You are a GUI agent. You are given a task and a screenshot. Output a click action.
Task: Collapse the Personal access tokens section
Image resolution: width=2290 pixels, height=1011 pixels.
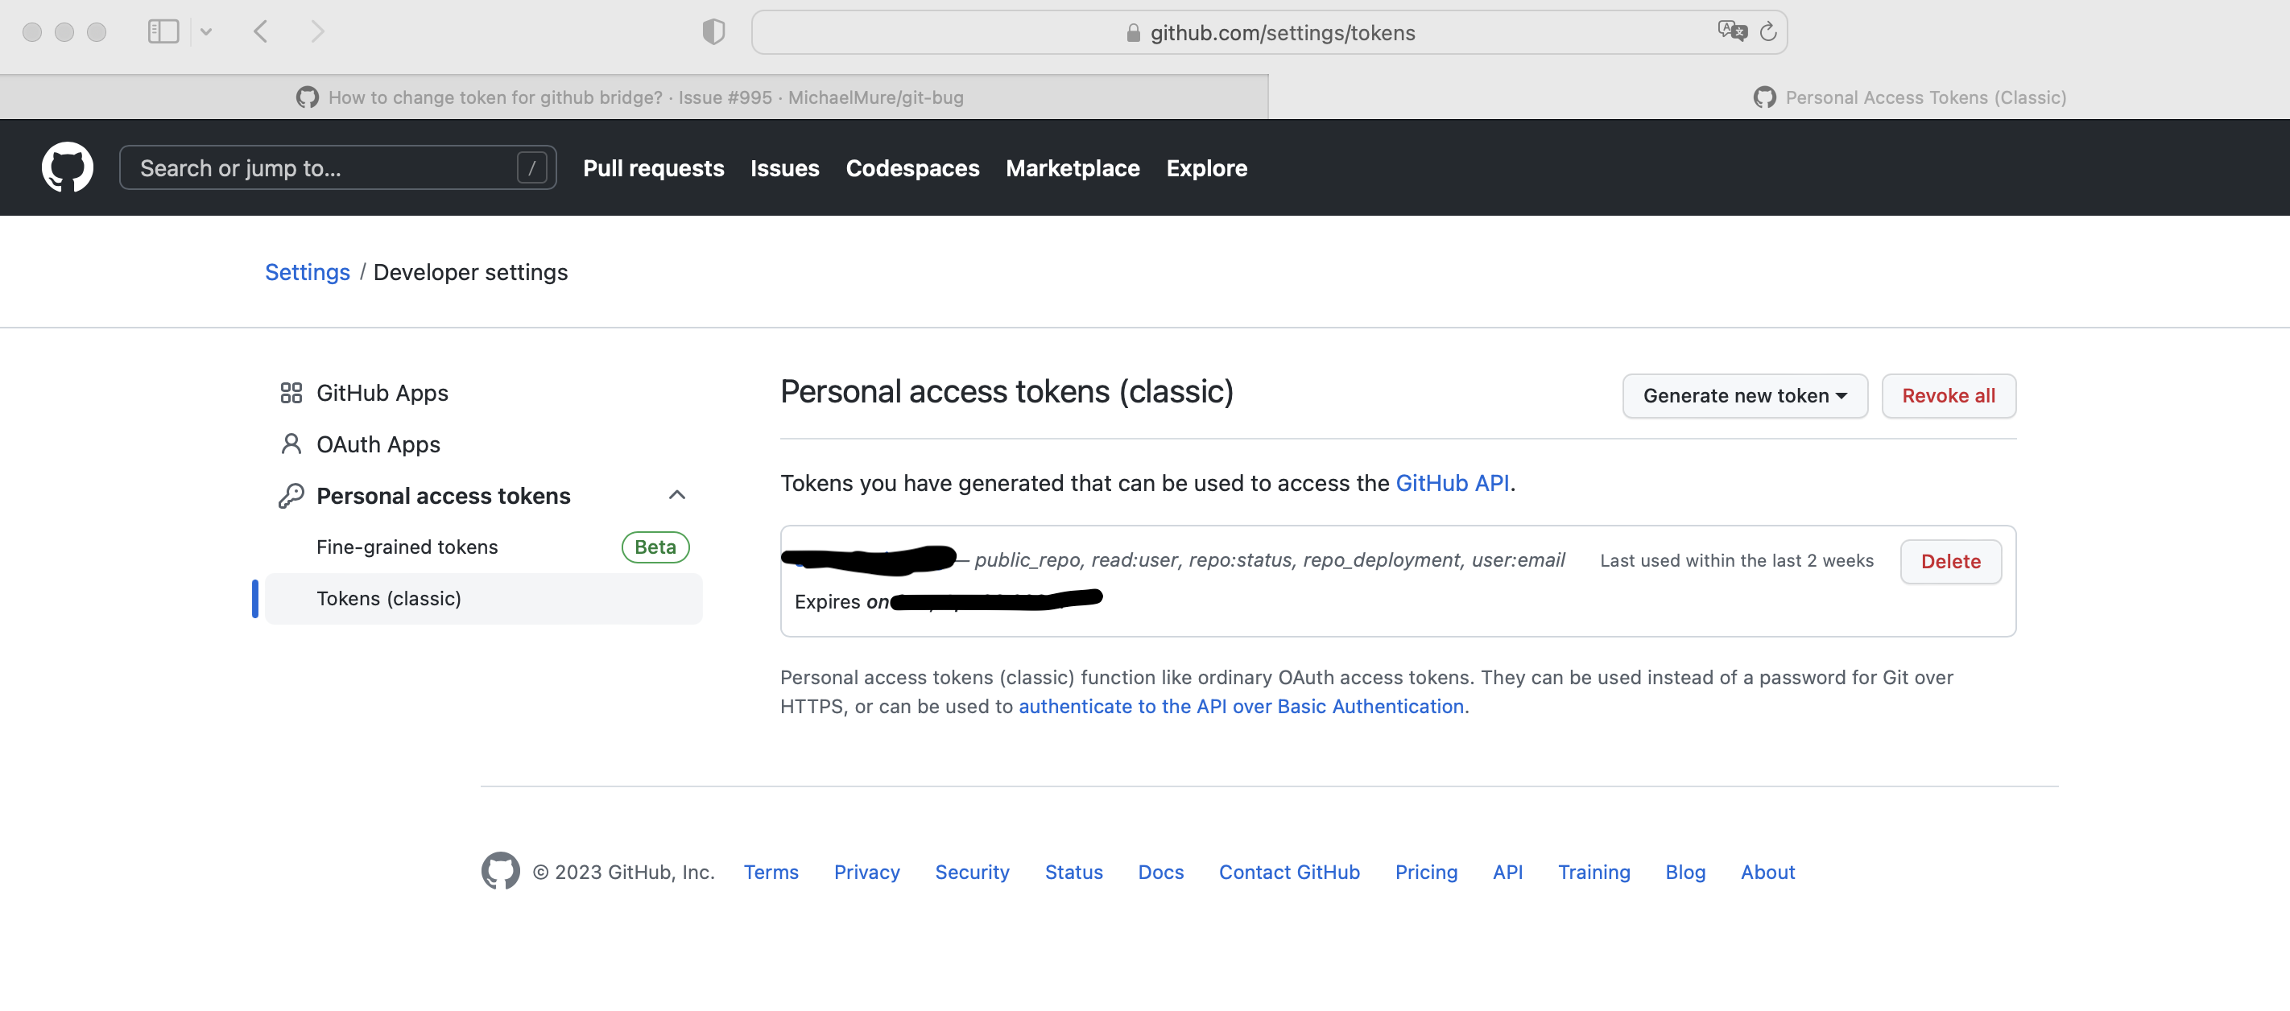[x=678, y=495]
